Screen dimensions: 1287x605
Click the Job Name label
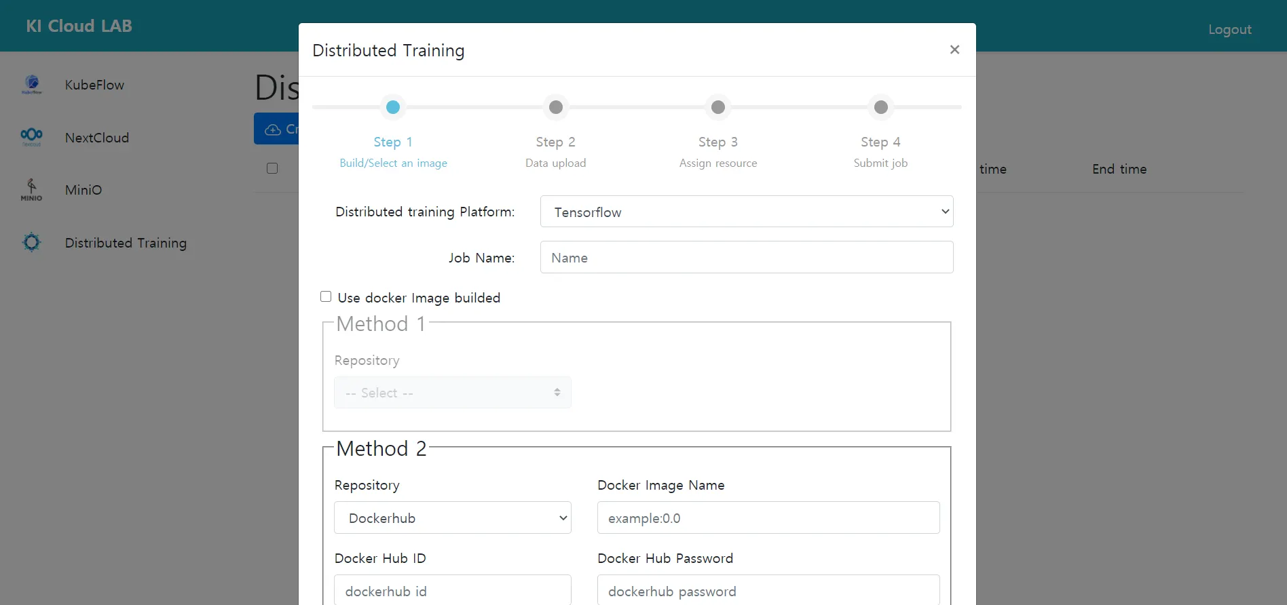point(481,258)
